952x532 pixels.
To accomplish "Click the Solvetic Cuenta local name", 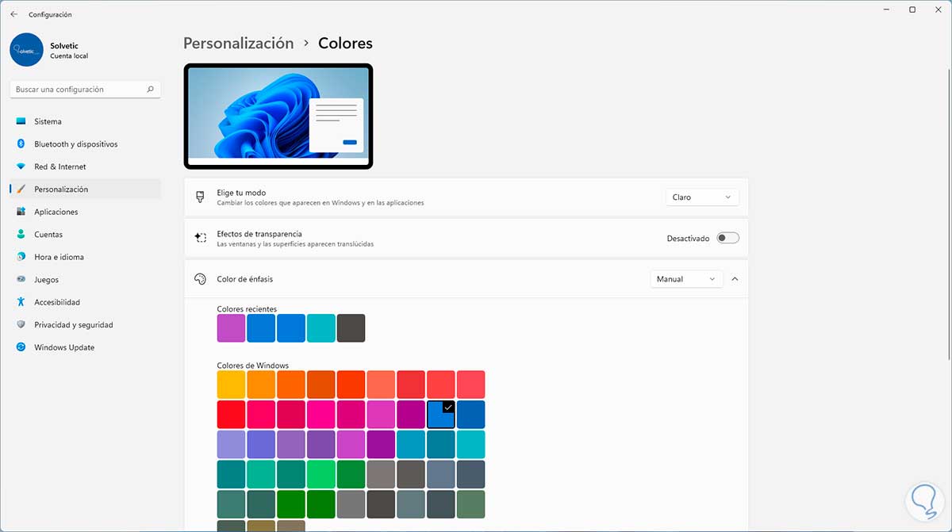I will (69, 52).
